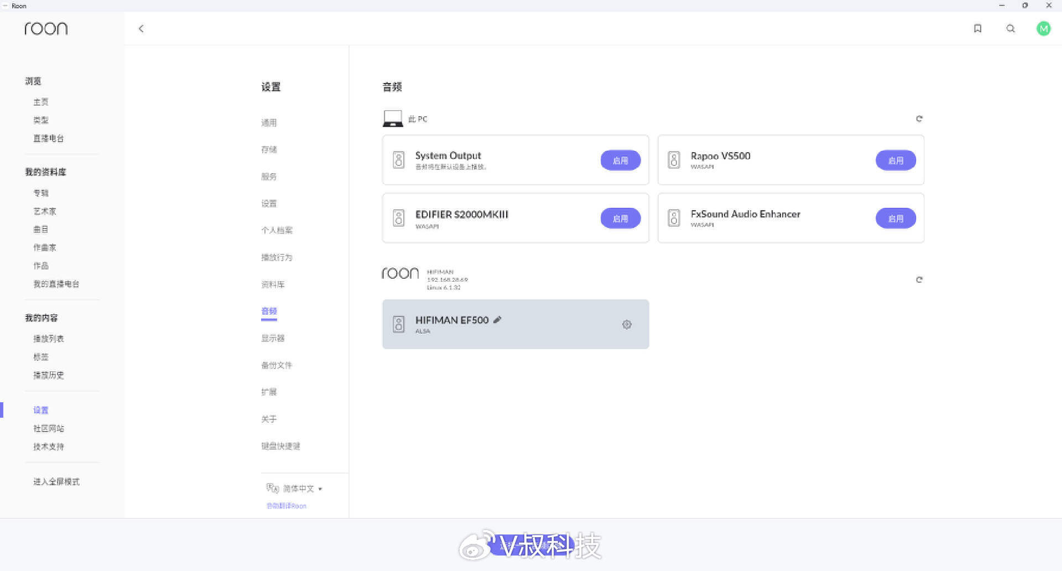This screenshot has width=1062, height=571.
Task: Open the green M profile avatar
Action: 1043,29
